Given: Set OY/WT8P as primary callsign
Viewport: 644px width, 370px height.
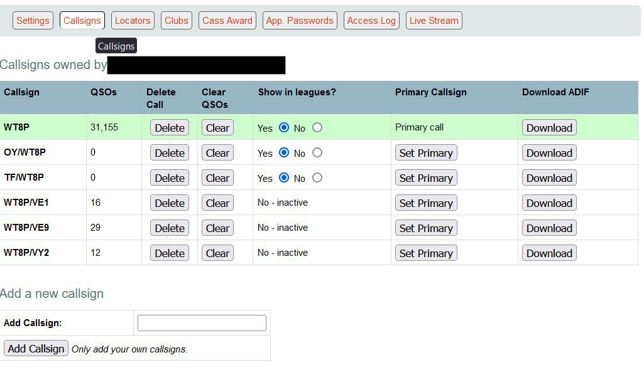Looking at the screenshot, I should click(x=425, y=153).
